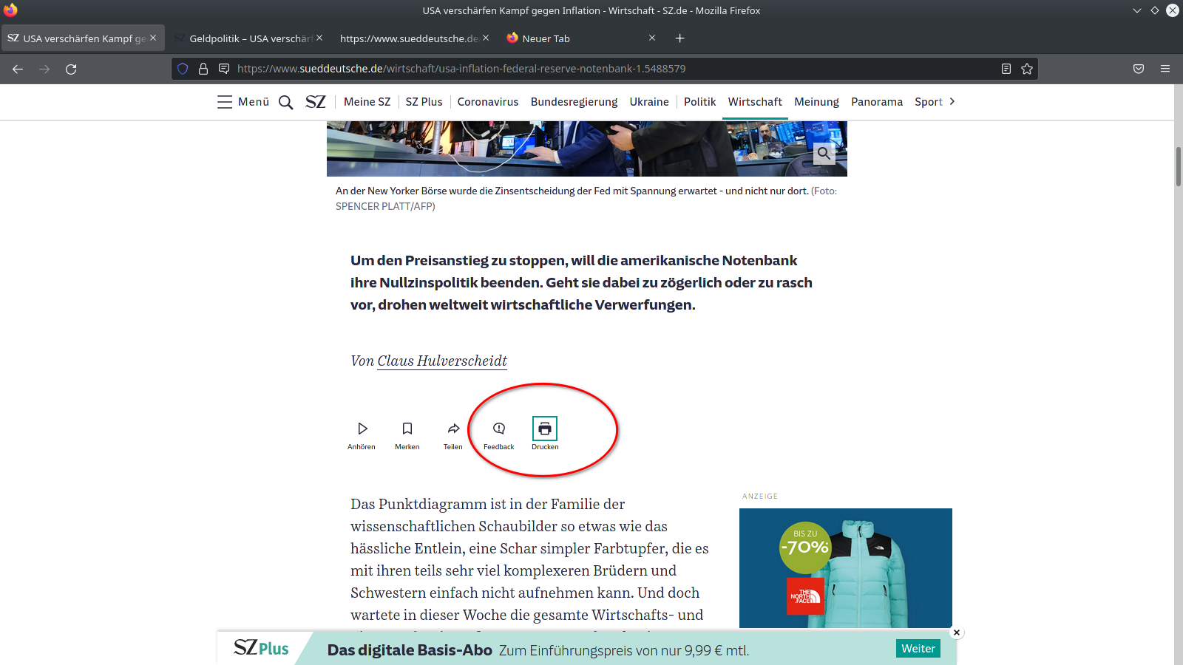The image size is (1183, 665).
Task: Click the Drucken print icon
Action: [545, 429]
